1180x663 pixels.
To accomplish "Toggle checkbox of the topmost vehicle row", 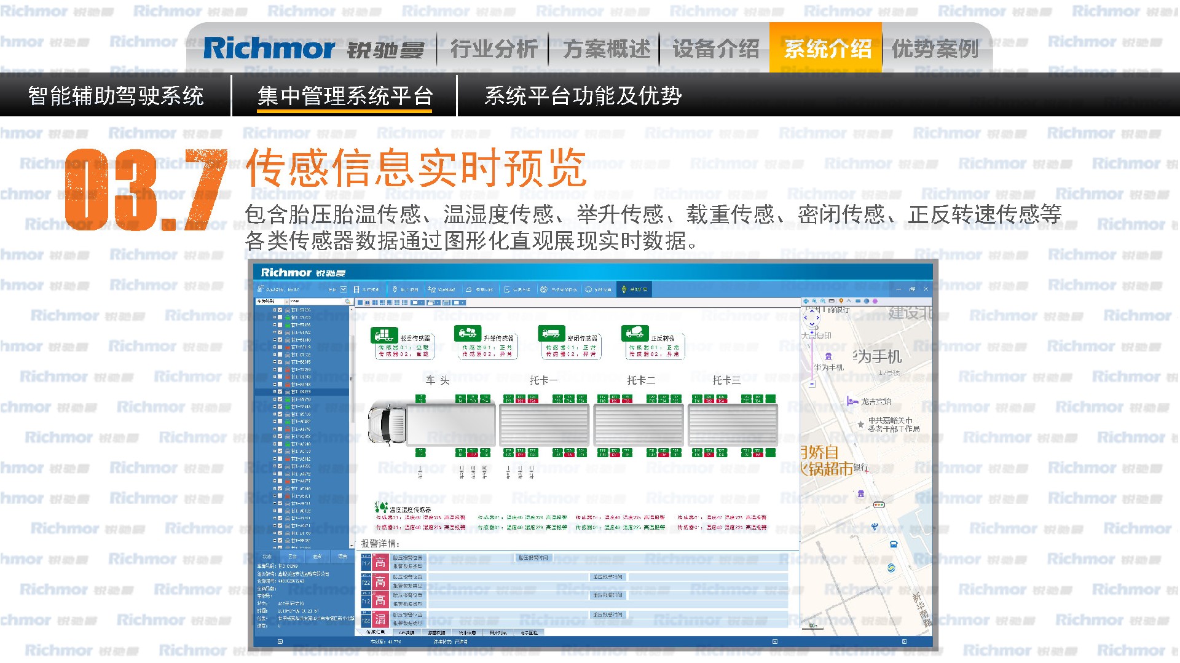I will pos(280,310).
